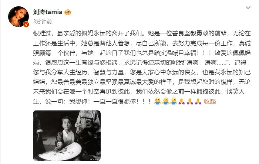Open the 刘涛tamia username link
Screen dimensions: 259x164
[47, 12]
